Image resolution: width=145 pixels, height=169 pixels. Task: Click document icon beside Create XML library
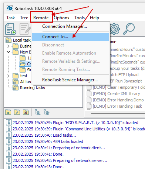tap(89, 94)
